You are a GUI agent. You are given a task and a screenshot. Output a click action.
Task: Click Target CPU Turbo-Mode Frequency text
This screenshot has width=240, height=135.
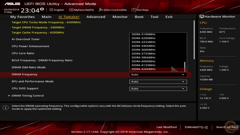pyautogui.click(x=46, y=22)
